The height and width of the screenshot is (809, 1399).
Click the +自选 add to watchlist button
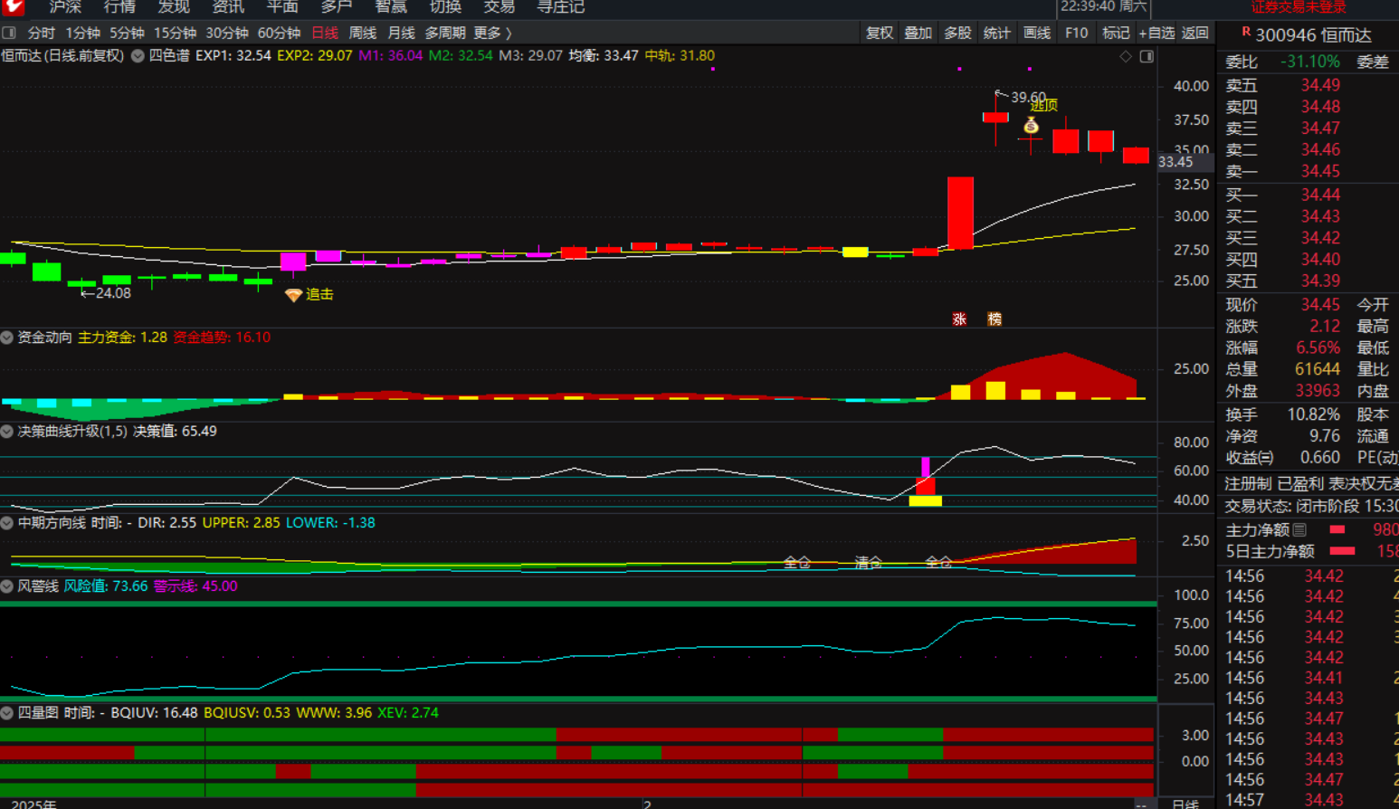[1156, 33]
